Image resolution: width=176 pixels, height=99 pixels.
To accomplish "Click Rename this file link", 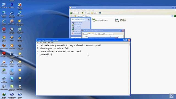I will 78,23.
